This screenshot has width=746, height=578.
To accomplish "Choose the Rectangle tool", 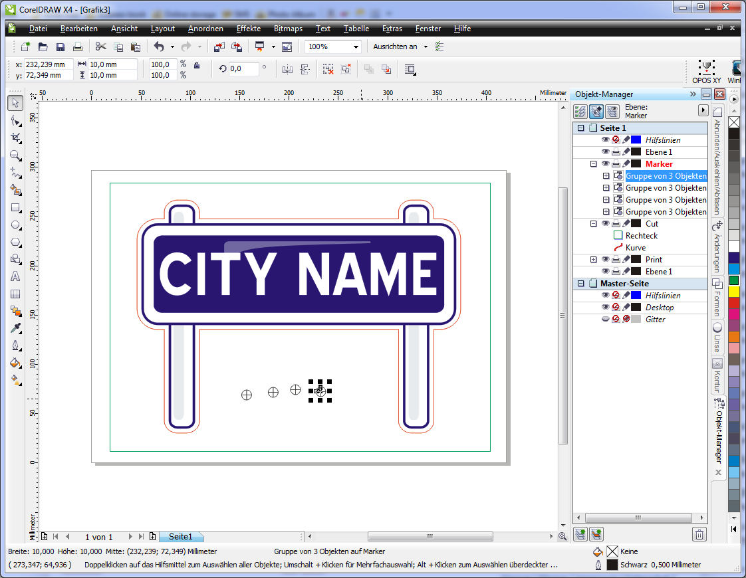I will coord(15,207).
